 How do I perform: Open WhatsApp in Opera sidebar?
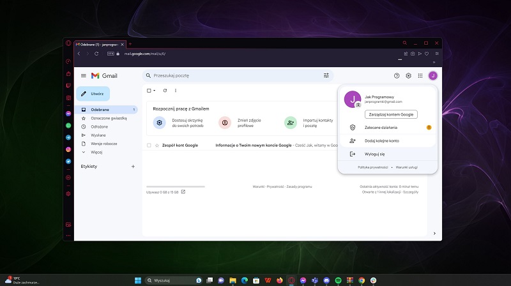click(x=68, y=125)
